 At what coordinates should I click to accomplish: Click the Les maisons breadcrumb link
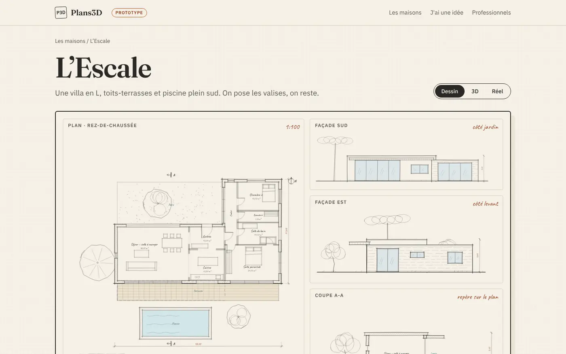pos(70,41)
